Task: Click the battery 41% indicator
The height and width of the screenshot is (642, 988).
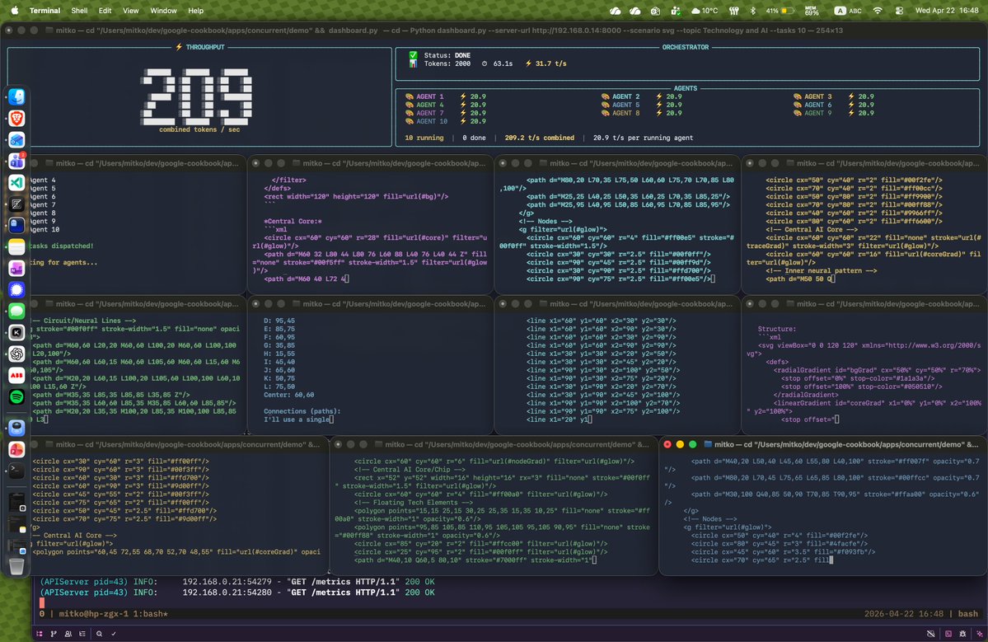Action: (780, 11)
